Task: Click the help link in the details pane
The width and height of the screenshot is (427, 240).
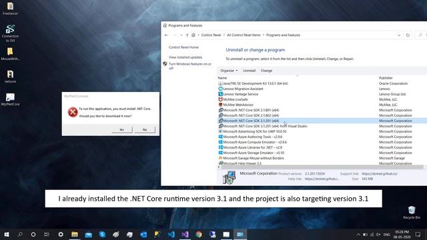Action: point(322,179)
